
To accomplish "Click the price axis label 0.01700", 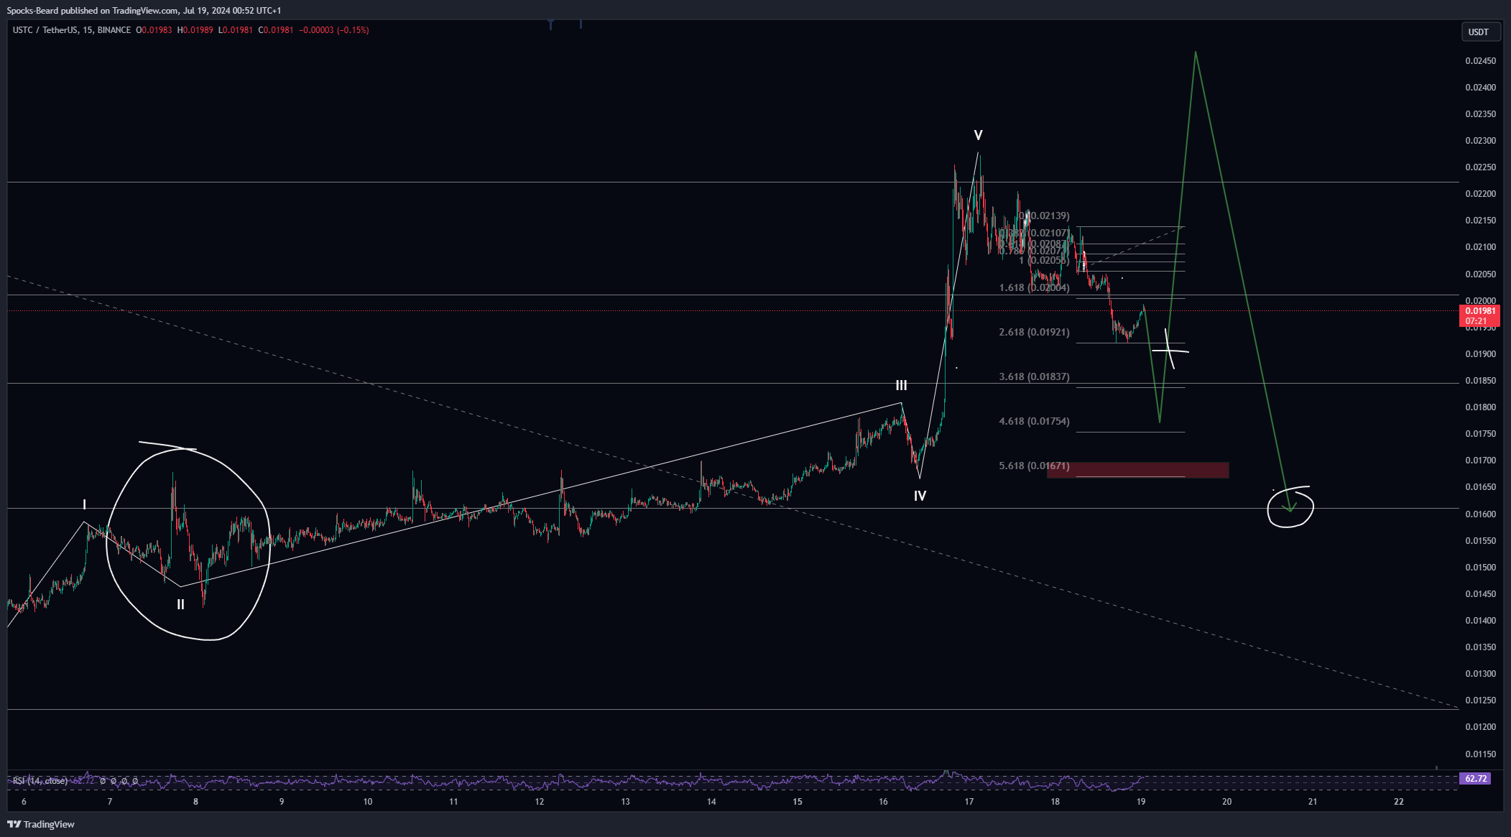I will pos(1481,461).
